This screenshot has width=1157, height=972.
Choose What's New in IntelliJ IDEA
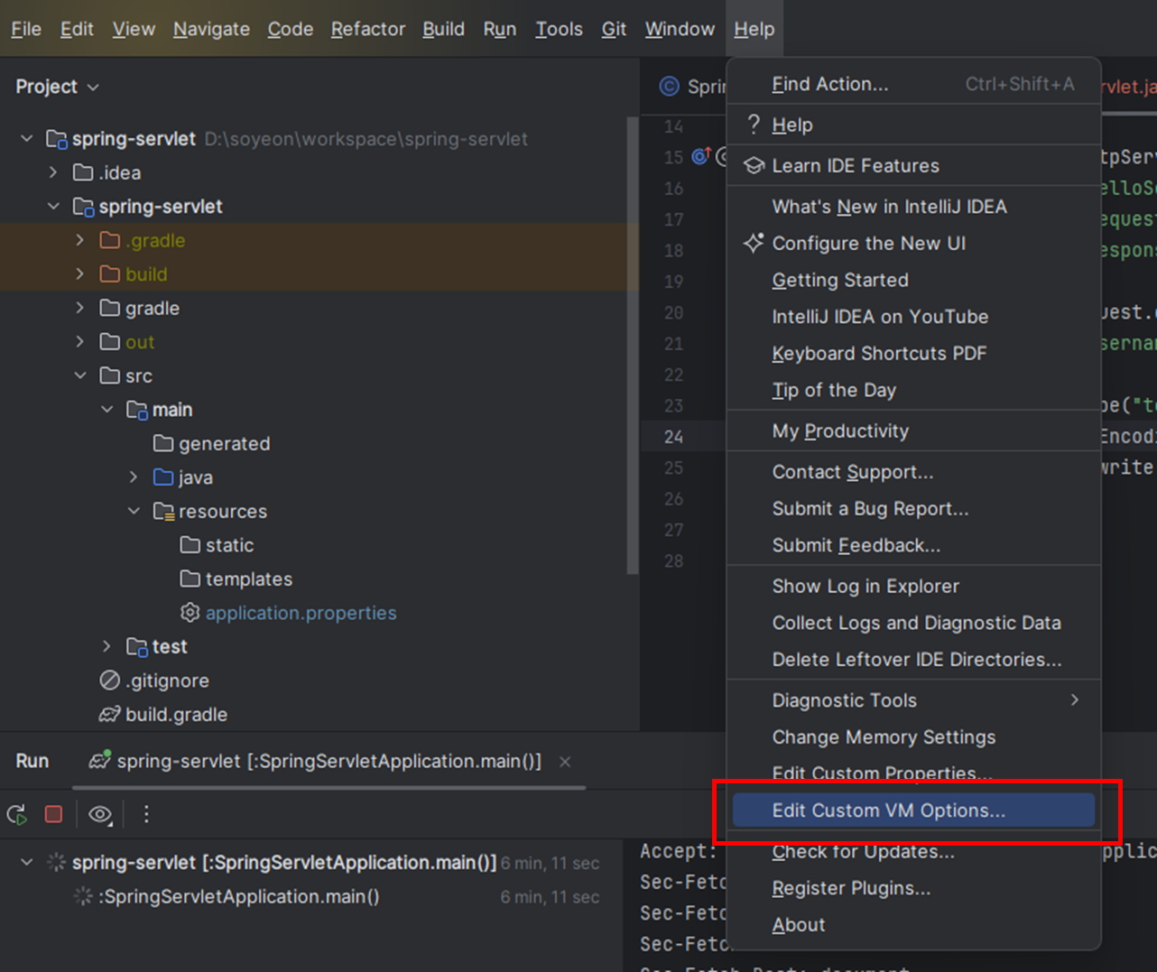[913, 206]
